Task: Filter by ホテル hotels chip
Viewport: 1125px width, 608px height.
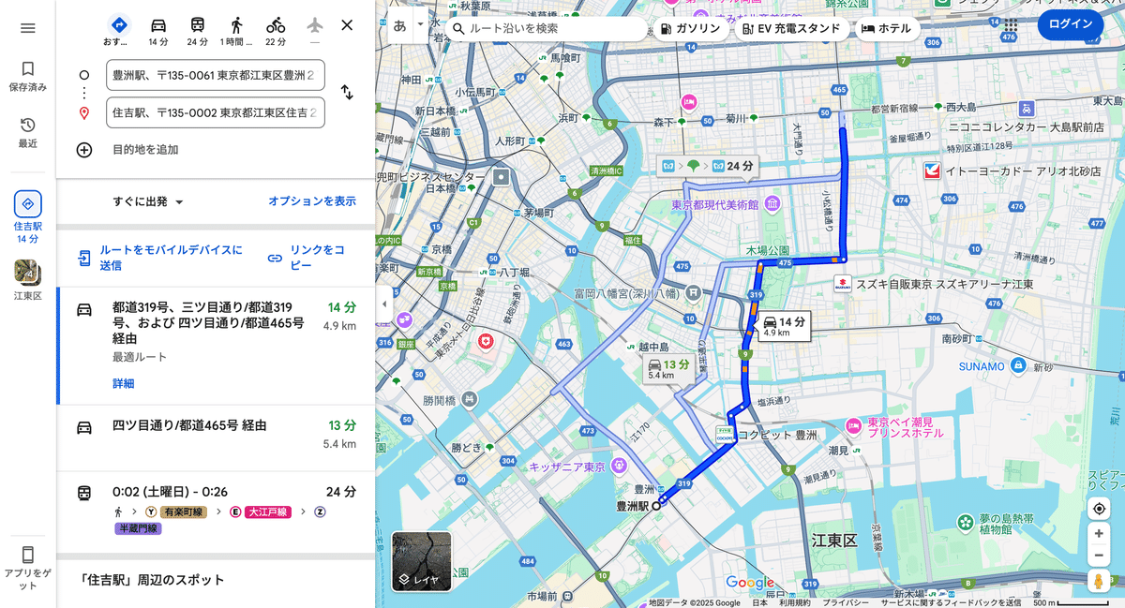Action: [887, 28]
